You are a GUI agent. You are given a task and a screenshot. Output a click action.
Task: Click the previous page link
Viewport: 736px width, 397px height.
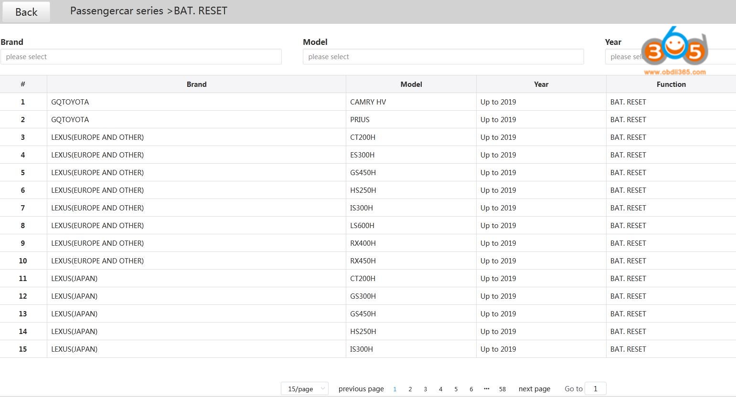tap(361, 389)
